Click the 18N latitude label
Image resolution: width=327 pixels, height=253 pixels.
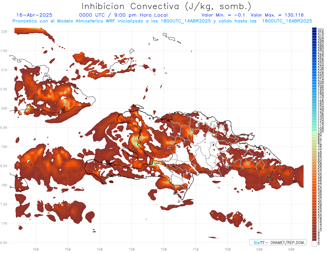4,185
